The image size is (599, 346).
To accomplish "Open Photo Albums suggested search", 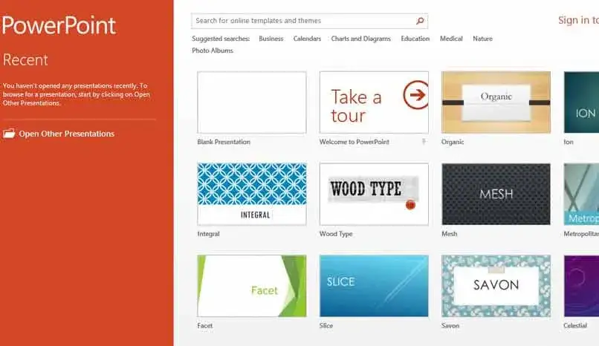I will pyautogui.click(x=213, y=50).
